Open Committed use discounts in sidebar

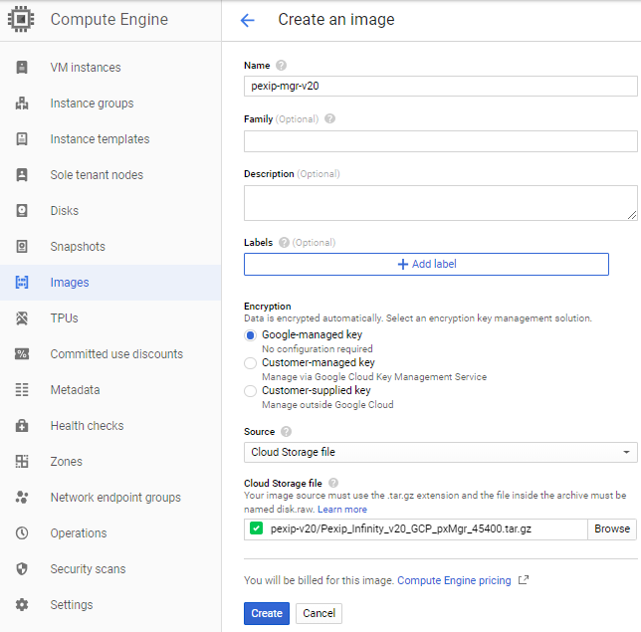tap(116, 354)
